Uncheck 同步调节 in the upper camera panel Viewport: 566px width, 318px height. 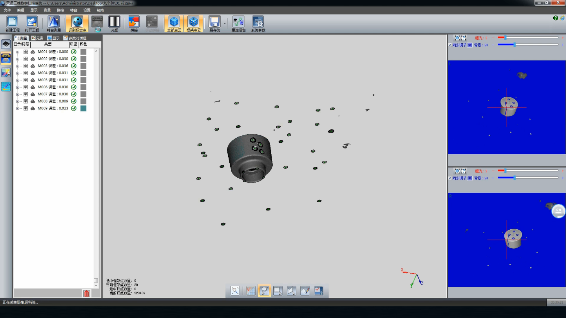pos(450,45)
